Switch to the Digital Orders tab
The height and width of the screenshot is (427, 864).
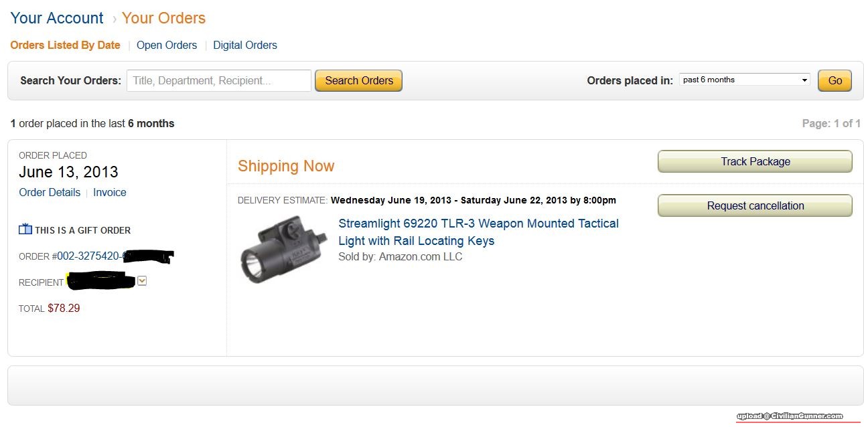point(245,46)
